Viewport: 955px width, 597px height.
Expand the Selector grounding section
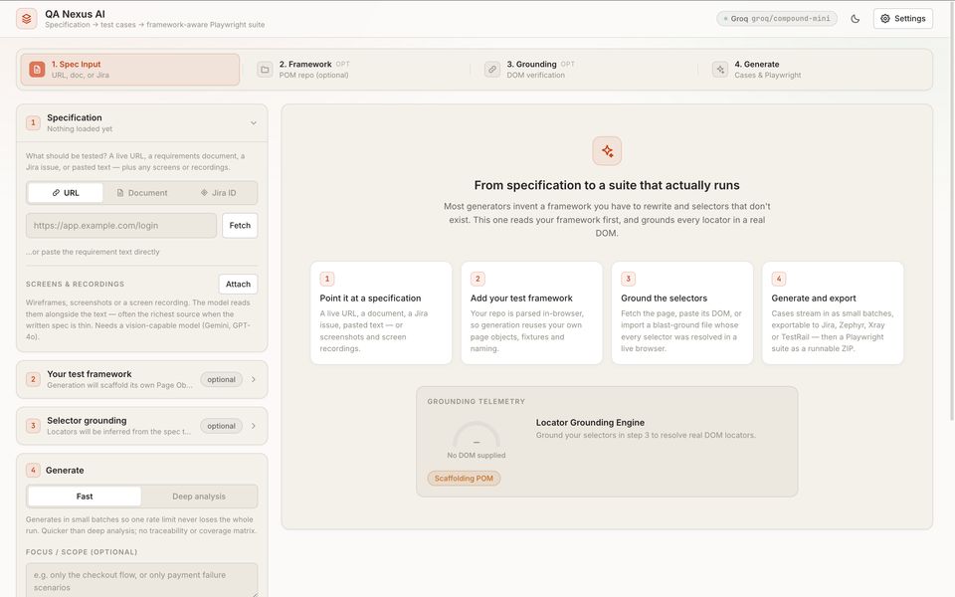point(142,426)
